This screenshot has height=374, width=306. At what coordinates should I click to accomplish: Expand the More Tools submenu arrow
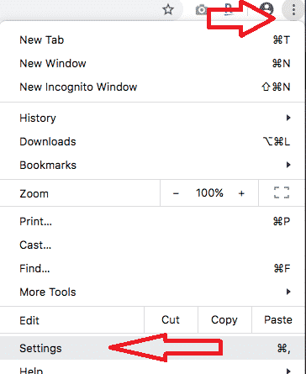click(x=288, y=292)
